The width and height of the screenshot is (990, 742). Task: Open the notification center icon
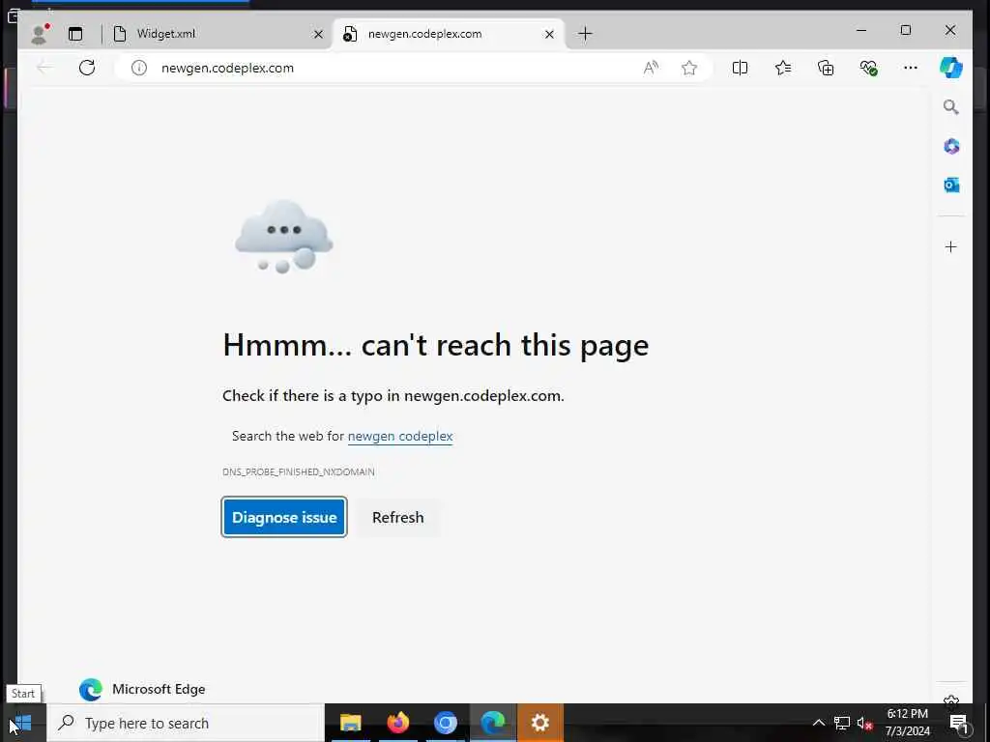[960, 723]
